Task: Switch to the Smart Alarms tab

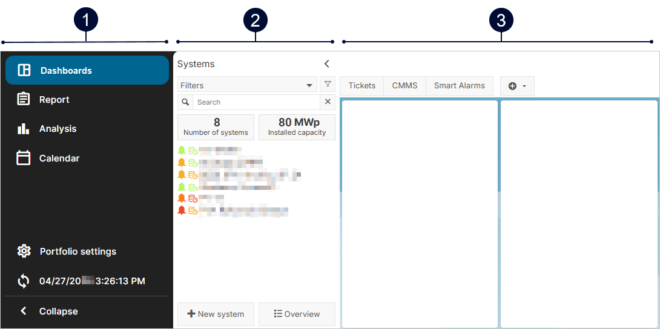Action: click(460, 86)
